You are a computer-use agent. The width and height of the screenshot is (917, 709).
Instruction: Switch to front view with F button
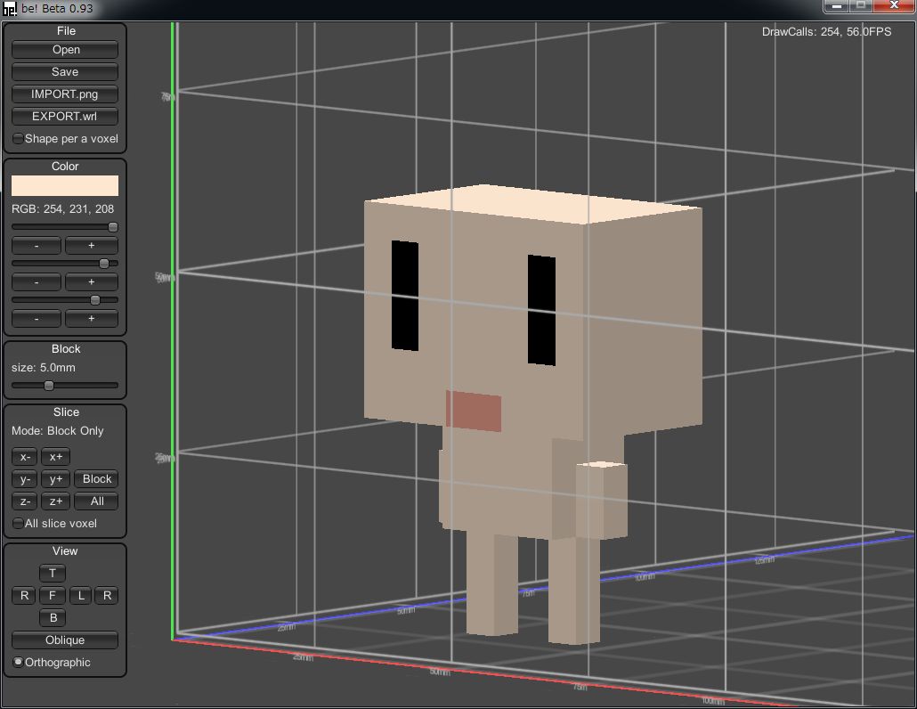pos(53,596)
